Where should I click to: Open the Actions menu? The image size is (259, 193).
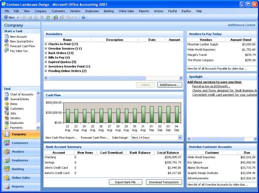tap(159, 11)
